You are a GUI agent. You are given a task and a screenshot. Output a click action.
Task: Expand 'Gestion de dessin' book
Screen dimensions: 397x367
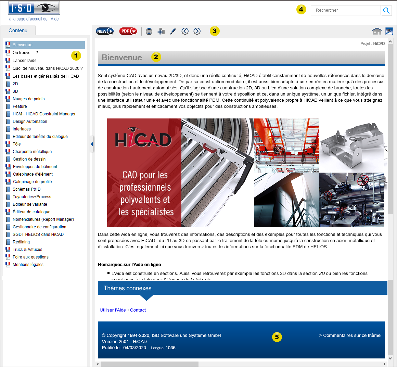click(x=29, y=159)
